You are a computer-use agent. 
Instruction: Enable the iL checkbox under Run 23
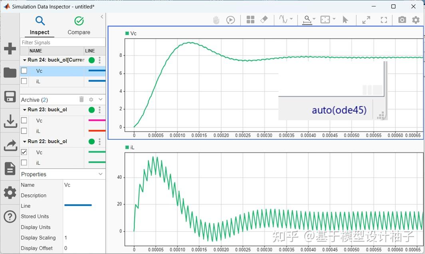[x=24, y=131]
